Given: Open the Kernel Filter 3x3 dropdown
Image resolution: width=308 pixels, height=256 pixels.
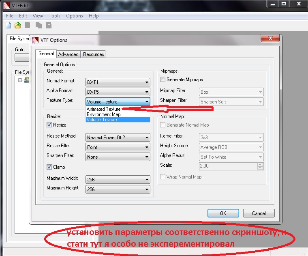Looking at the screenshot, I should 231,137.
